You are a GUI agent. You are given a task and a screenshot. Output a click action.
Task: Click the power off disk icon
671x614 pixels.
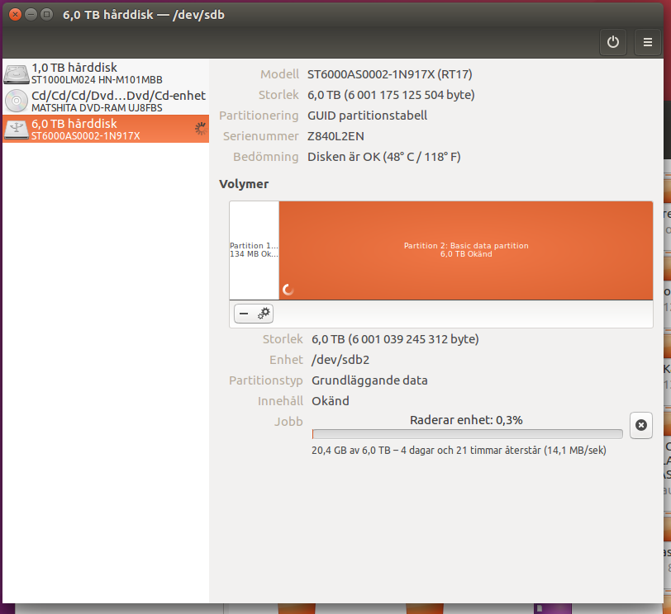point(613,42)
